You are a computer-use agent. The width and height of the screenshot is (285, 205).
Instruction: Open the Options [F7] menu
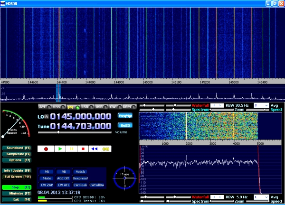tap(17, 160)
